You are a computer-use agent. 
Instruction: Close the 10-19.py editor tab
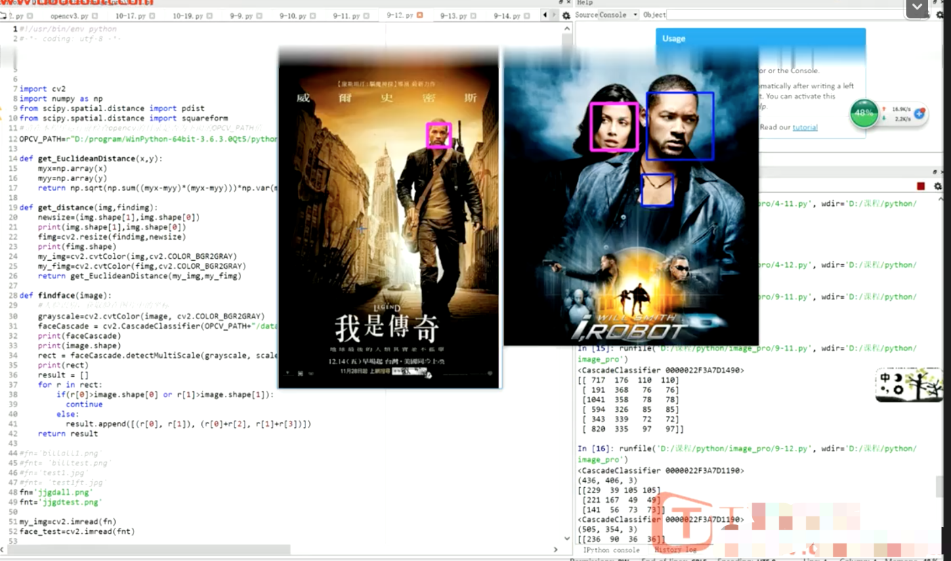pyautogui.click(x=210, y=16)
